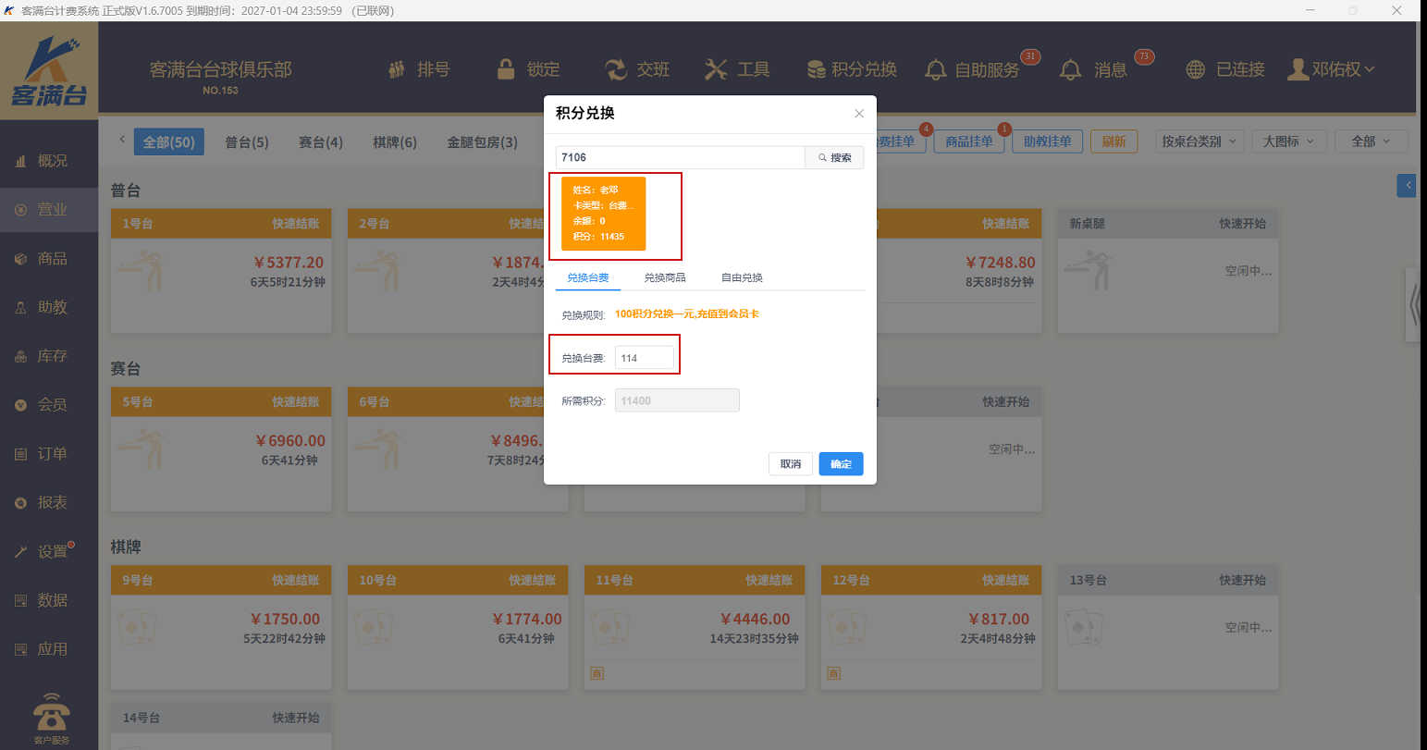This screenshot has width=1427, height=750.
Task: Open 消息 notifications bell
Action: (1071, 69)
